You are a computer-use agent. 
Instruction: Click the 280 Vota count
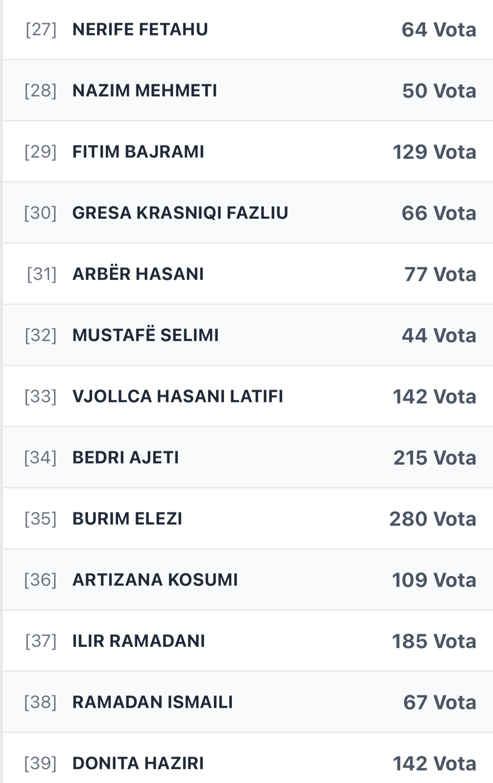tap(432, 519)
